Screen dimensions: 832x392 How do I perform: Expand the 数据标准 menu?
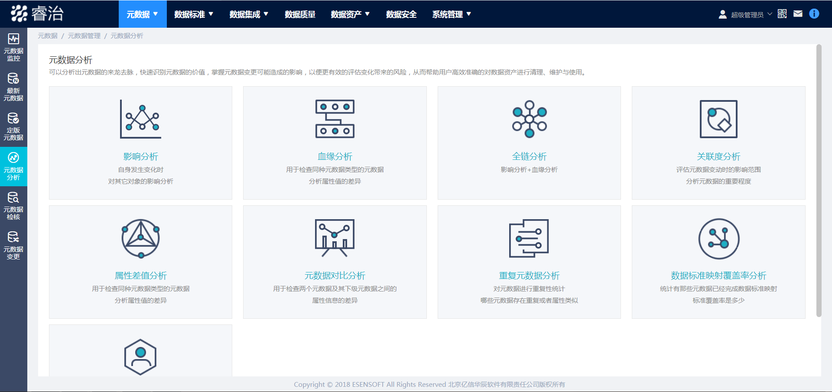194,14
